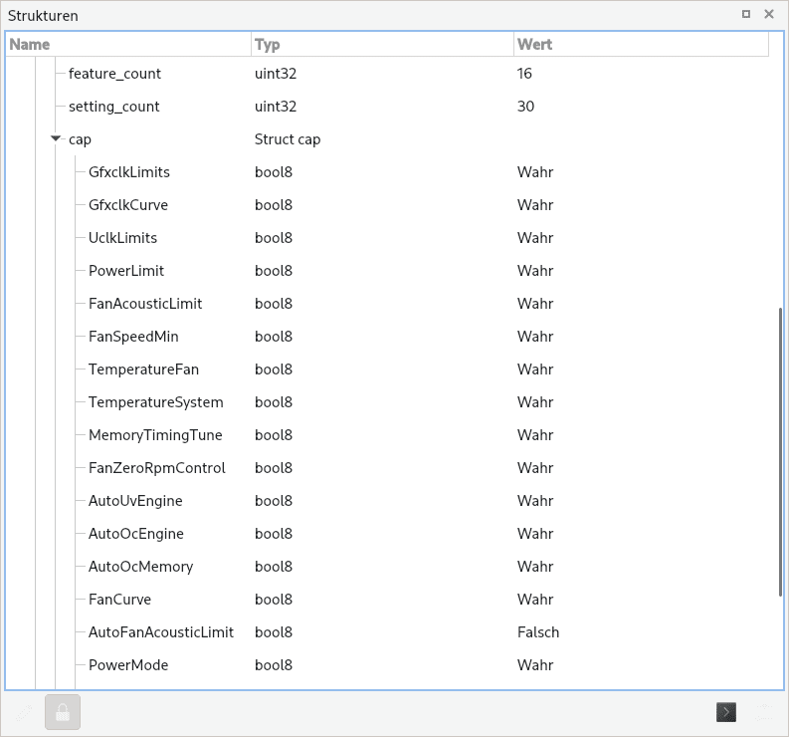Select the AutoFanAcousticLimit entry
Screen dimensions: 789x737
[161, 632]
